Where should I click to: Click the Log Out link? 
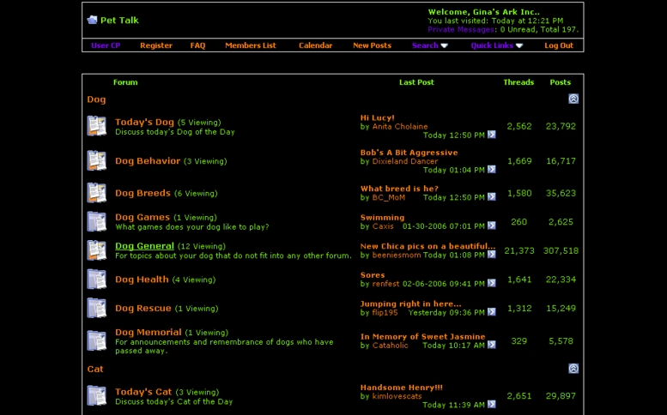[x=558, y=45]
